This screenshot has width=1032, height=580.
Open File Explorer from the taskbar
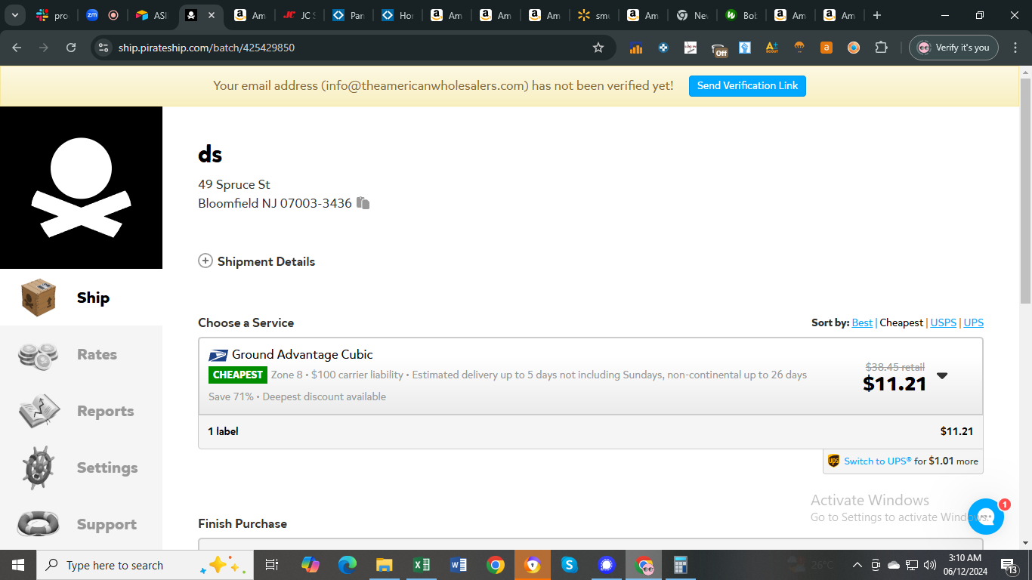[385, 565]
